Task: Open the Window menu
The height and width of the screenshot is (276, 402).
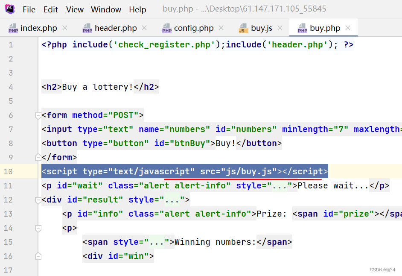Action: pos(106,9)
